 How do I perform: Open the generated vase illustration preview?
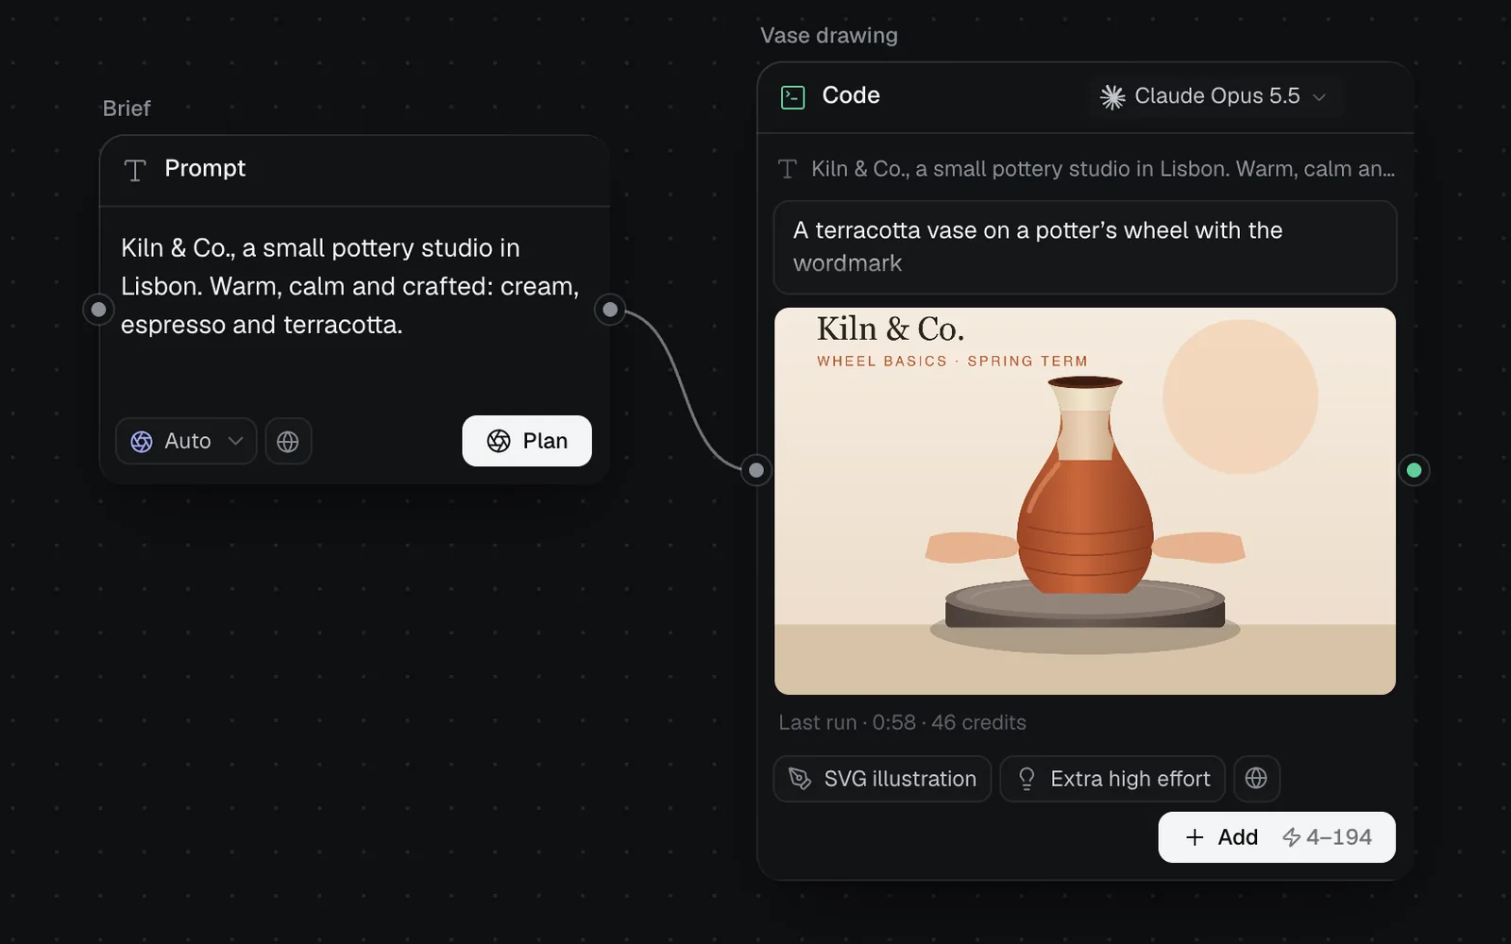(x=1085, y=501)
